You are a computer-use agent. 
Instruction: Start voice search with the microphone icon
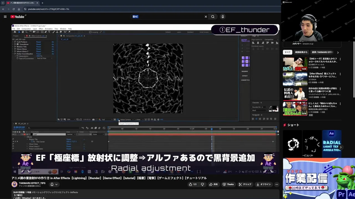tap(222, 17)
